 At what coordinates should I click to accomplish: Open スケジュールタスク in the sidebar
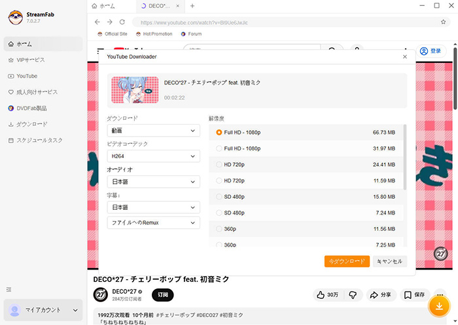pos(43,141)
